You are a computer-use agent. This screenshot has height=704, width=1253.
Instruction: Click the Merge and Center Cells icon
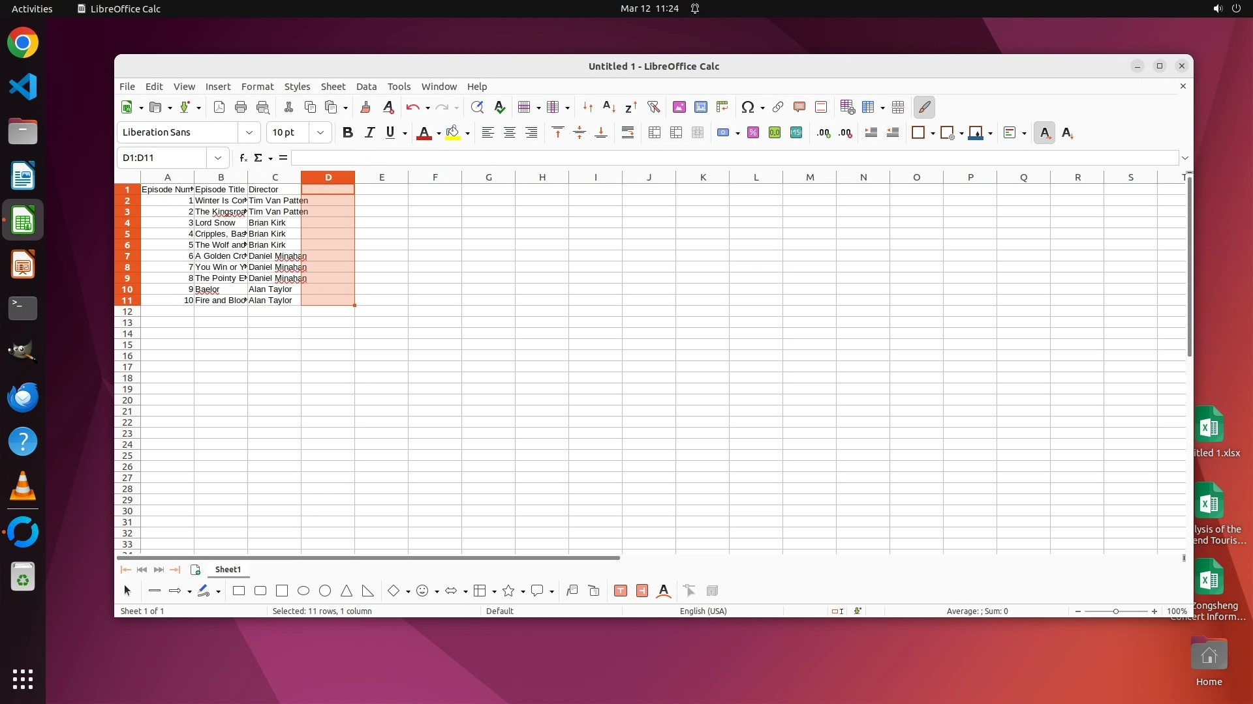point(655,133)
